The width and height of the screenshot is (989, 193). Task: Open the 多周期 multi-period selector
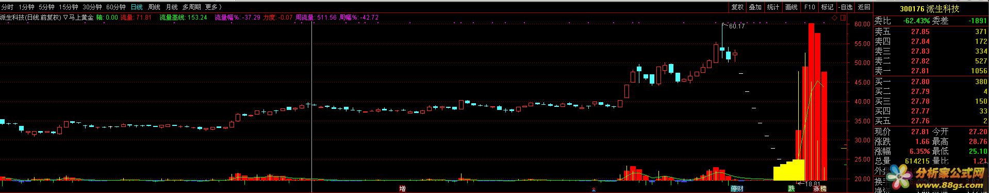(191, 7)
